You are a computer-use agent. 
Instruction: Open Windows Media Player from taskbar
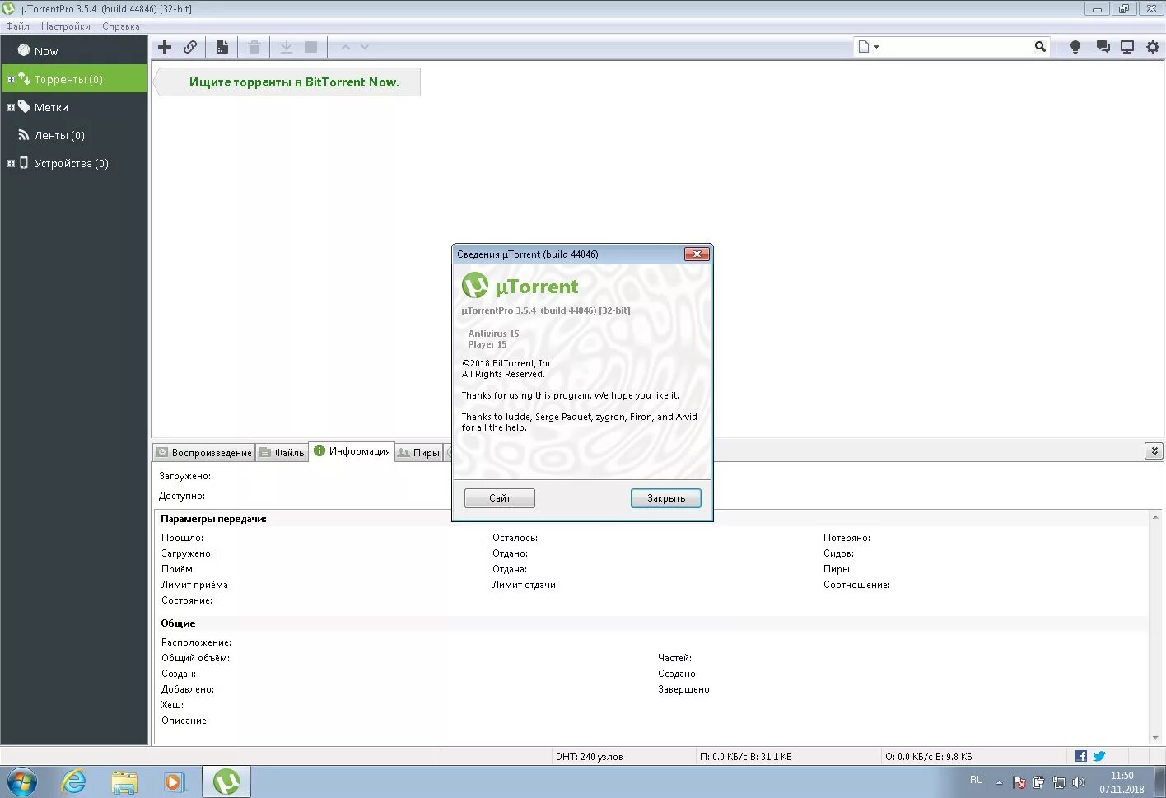tap(174, 782)
